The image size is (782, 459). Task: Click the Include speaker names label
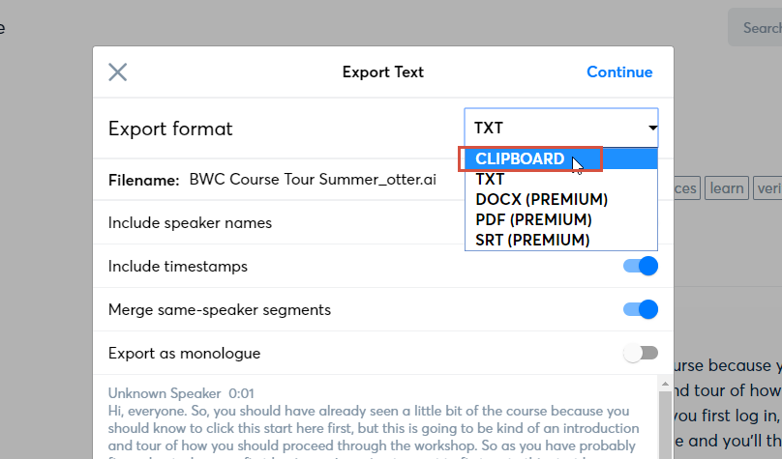pyautogui.click(x=190, y=223)
